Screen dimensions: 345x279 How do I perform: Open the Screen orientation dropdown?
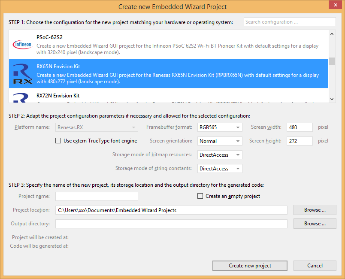point(220,141)
